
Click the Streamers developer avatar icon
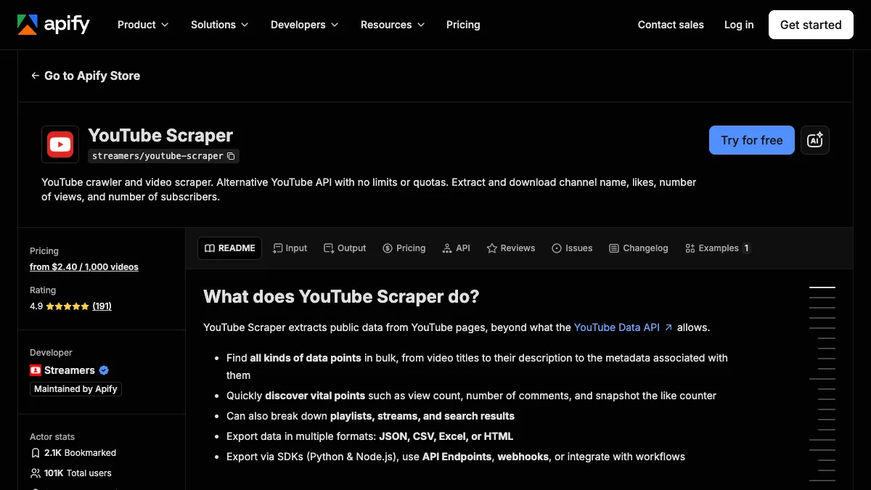click(36, 370)
